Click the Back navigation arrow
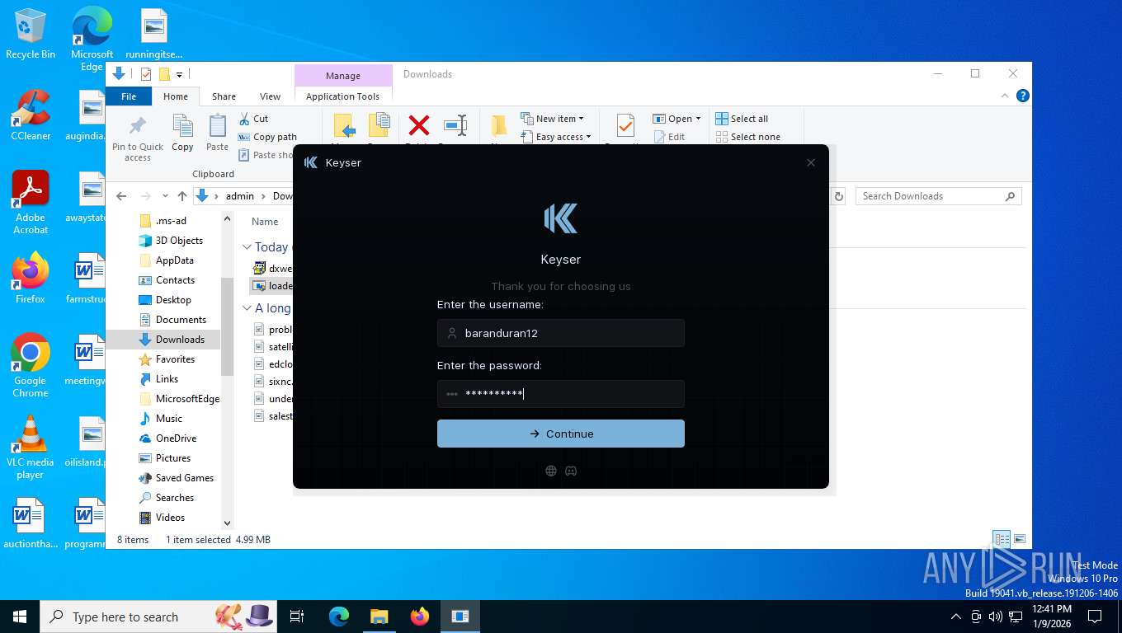The image size is (1122, 633). pos(122,196)
